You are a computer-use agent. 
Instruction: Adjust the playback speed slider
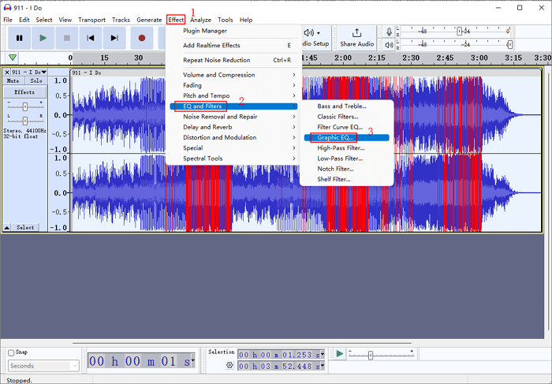[370, 356]
